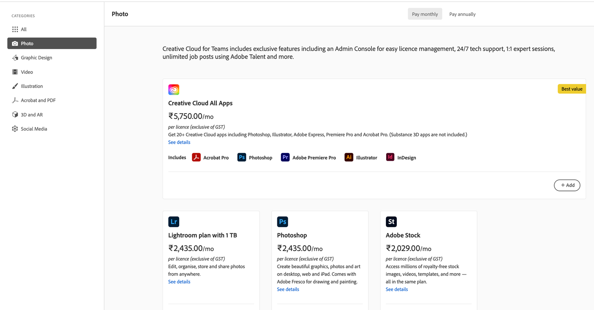
Task: Click the Adobe Premiere Pro icon
Action: [x=285, y=157]
